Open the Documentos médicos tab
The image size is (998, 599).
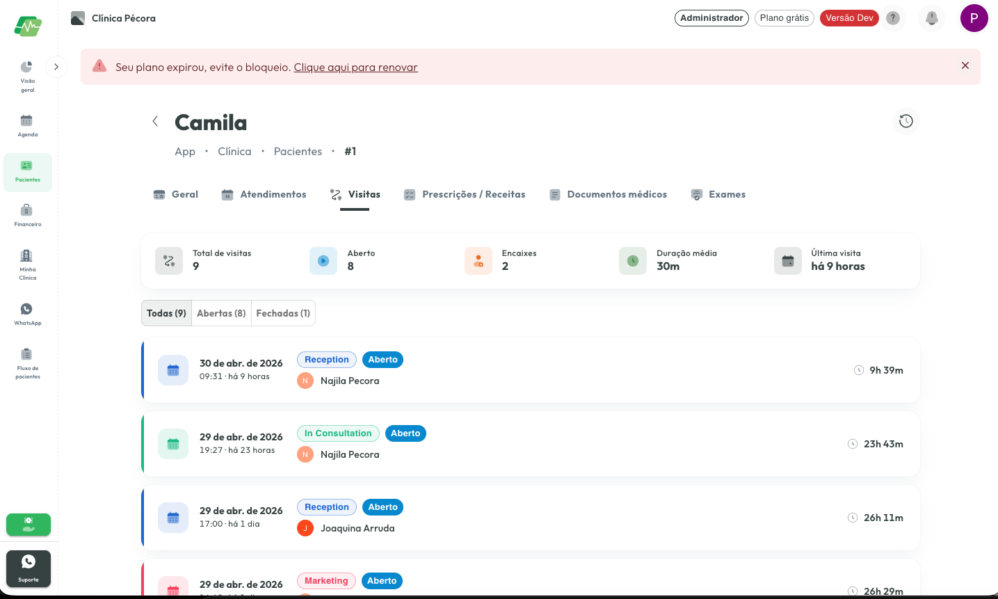(x=608, y=195)
